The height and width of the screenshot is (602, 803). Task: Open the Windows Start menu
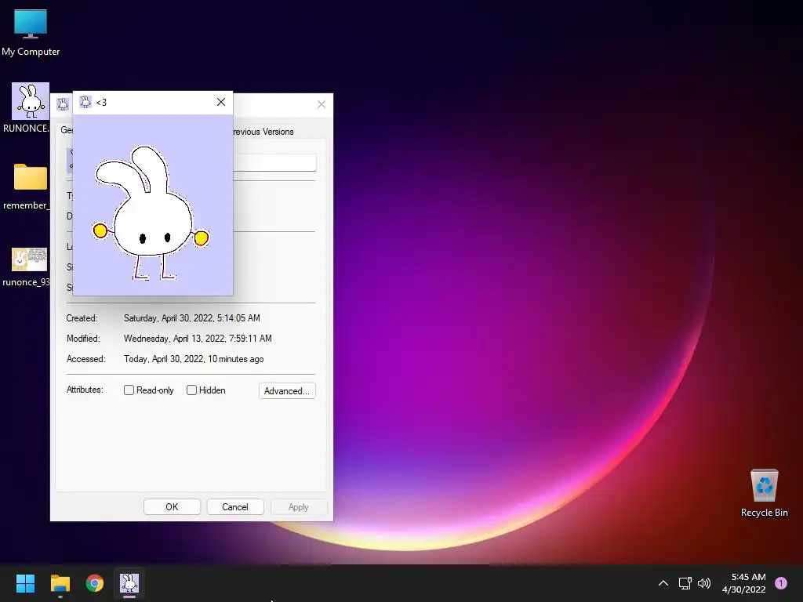pos(25,583)
